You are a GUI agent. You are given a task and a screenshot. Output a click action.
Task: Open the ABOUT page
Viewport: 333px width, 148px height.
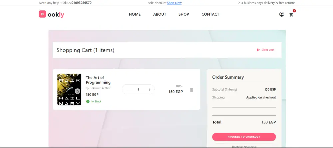pyautogui.click(x=160, y=14)
